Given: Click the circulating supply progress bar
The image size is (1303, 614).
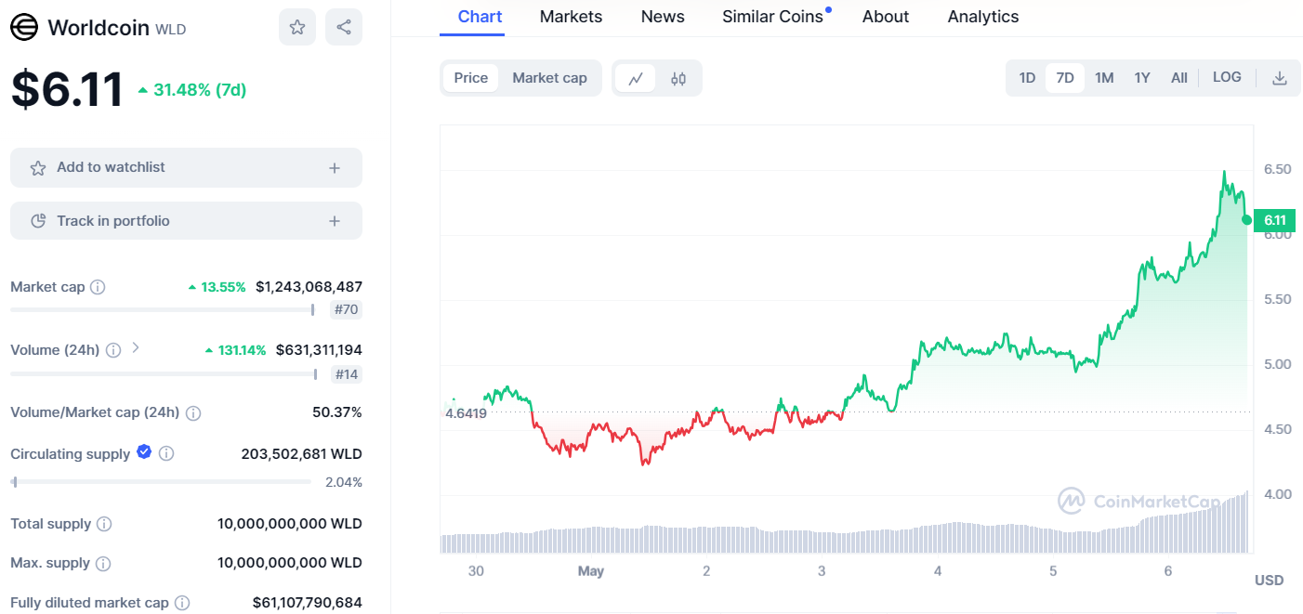Looking at the screenshot, I should (162, 482).
